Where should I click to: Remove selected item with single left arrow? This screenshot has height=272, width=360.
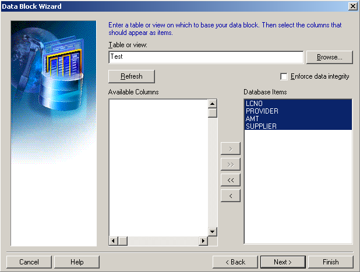231,196
